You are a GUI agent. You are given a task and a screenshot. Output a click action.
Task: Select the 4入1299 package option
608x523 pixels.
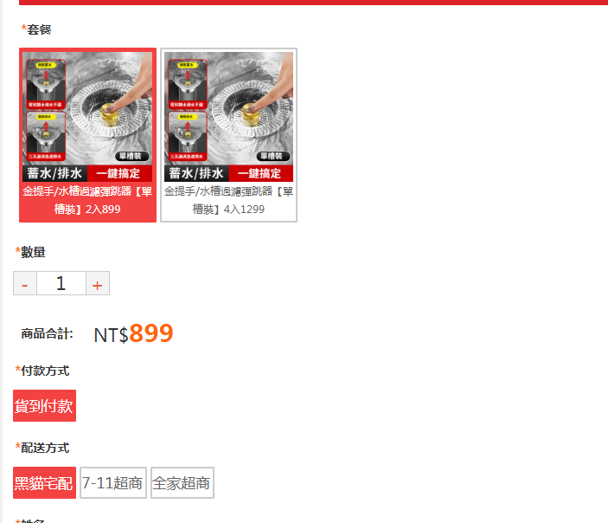(x=229, y=135)
